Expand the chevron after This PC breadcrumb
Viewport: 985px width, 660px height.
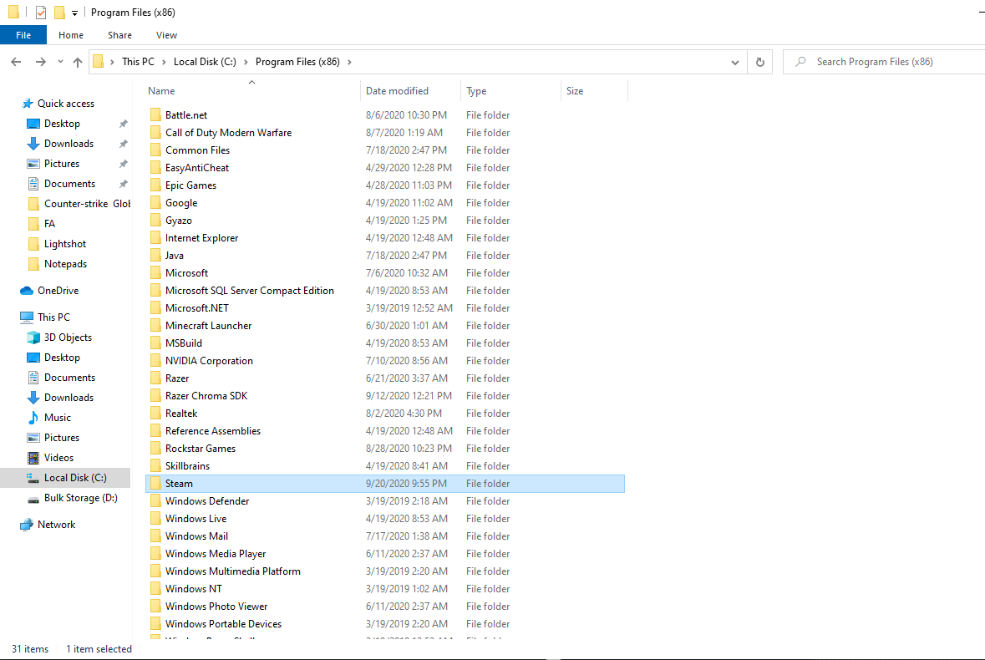pyautogui.click(x=164, y=62)
